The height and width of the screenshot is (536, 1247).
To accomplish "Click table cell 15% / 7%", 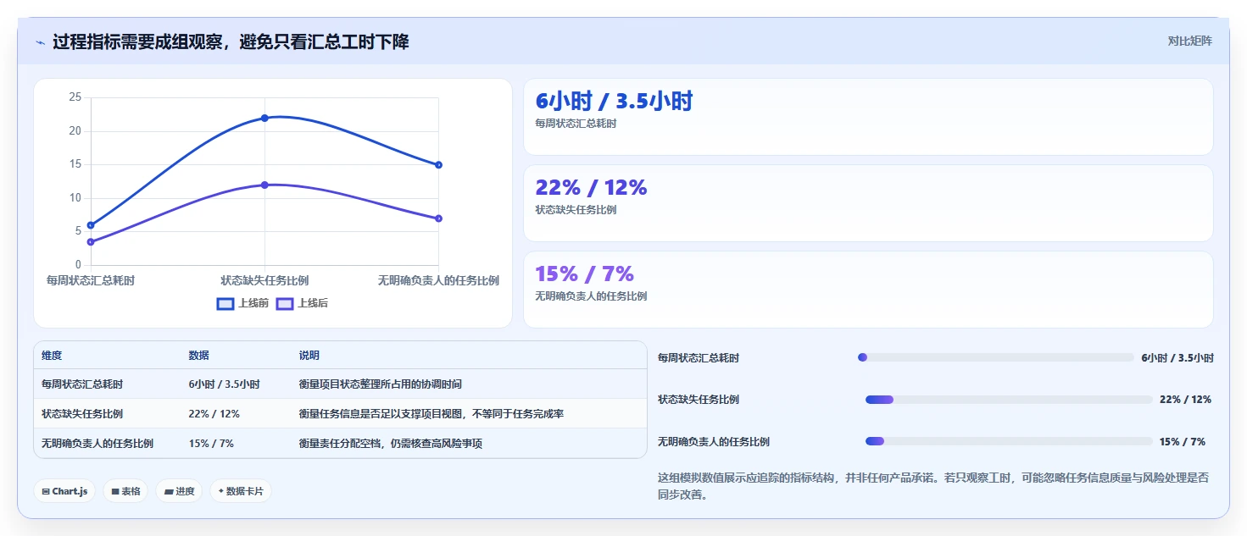I will (x=211, y=444).
